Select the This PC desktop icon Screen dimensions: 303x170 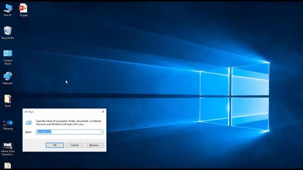[x=8, y=10]
